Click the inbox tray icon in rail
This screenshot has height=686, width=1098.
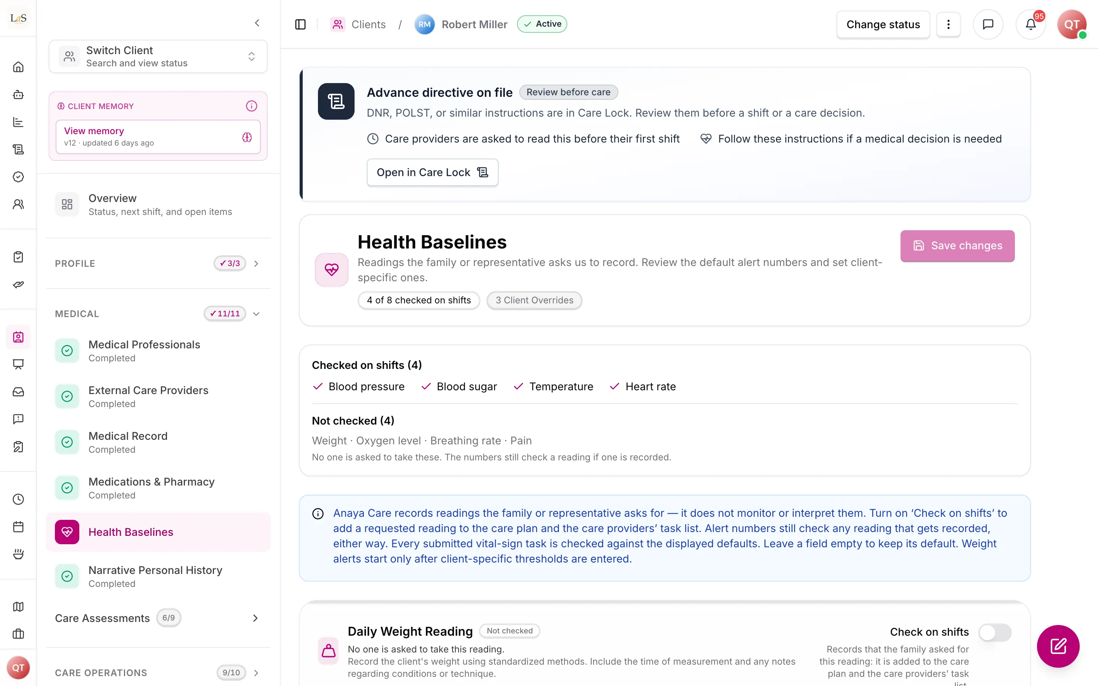coord(18,391)
